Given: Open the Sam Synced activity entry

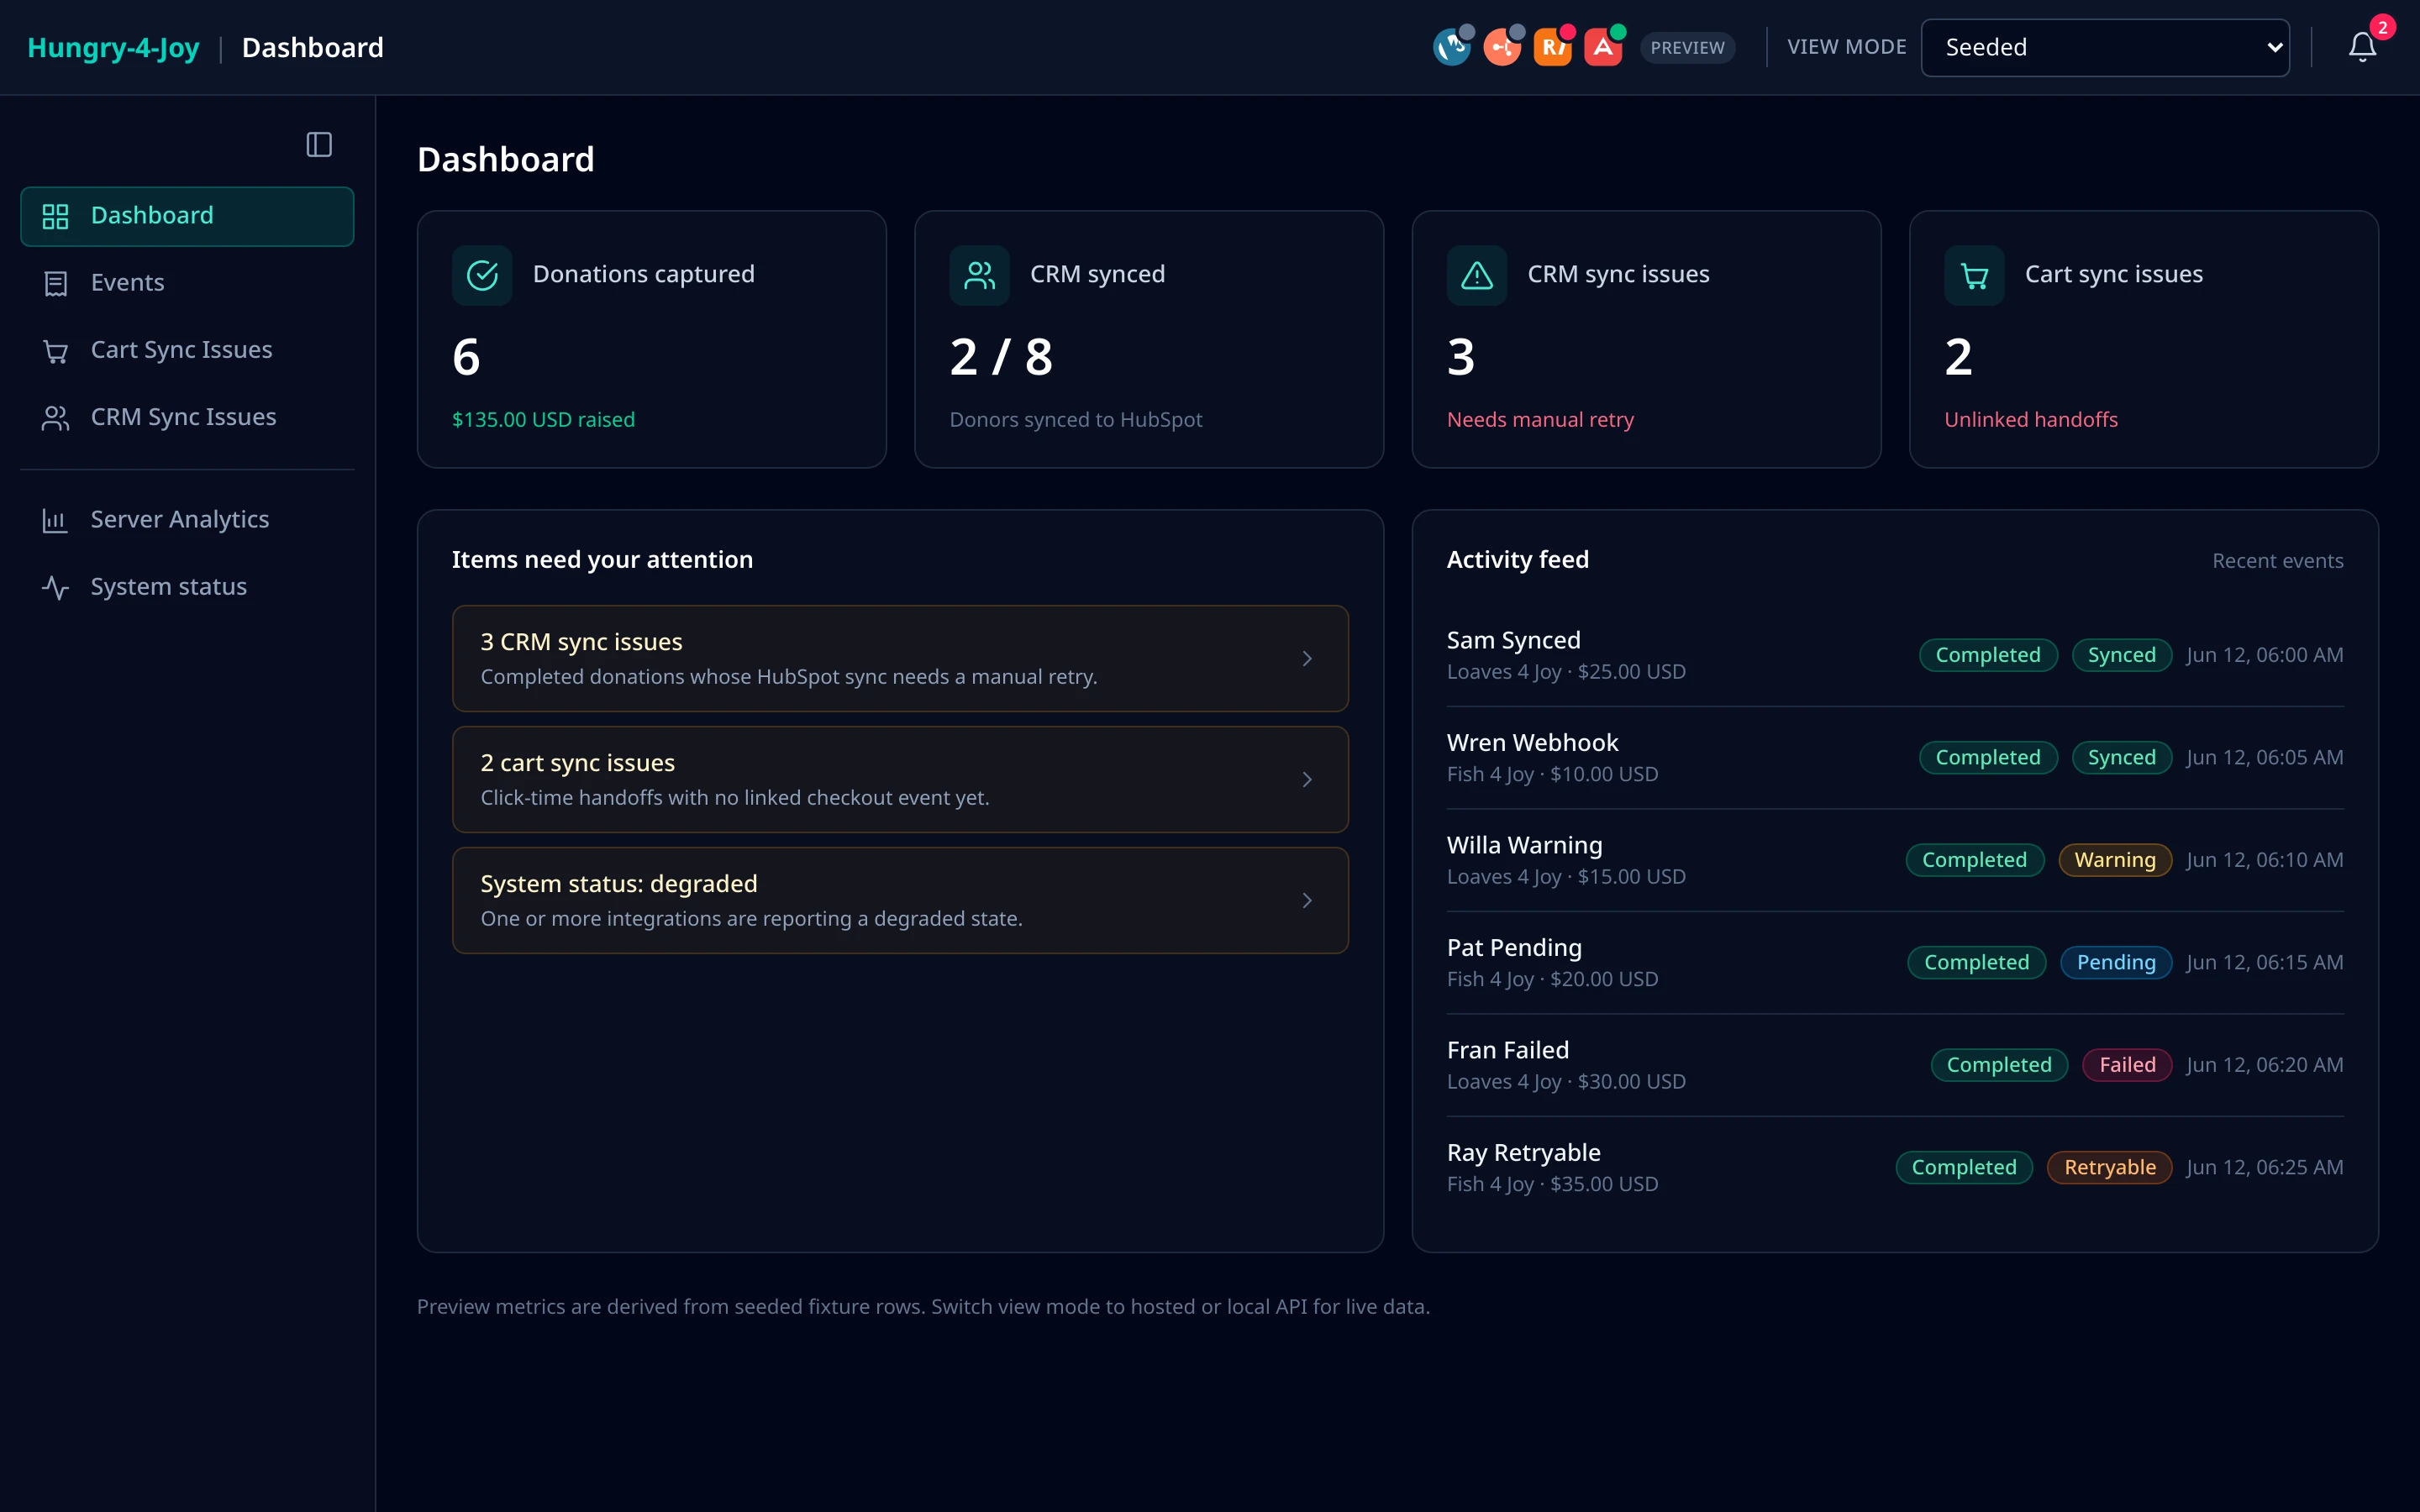Looking at the screenshot, I should pyautogui.click(x=1894, y=655).
